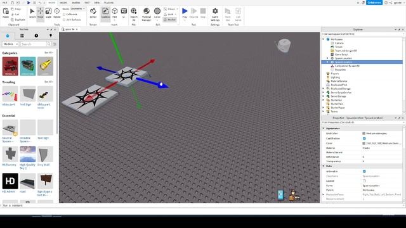Activate the Select arrow tool
406x228 pixels.
tap(32, 13)
